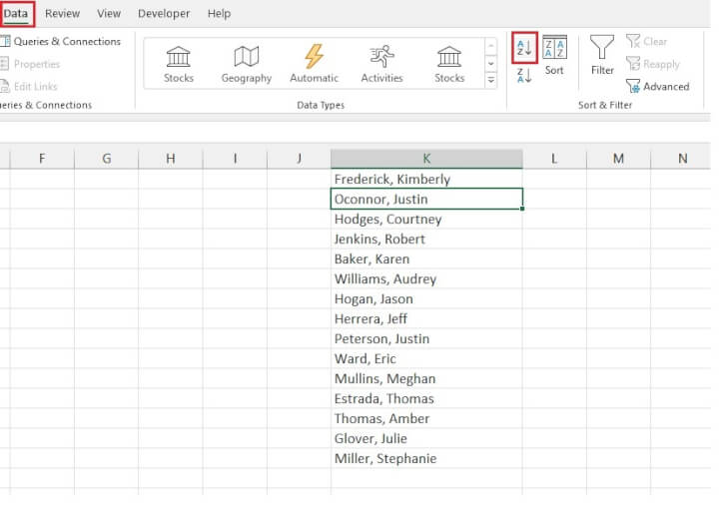This screenshot has height=517, width=719.
Task: Click the Sort Z to A icon
Action: [524, 76]
